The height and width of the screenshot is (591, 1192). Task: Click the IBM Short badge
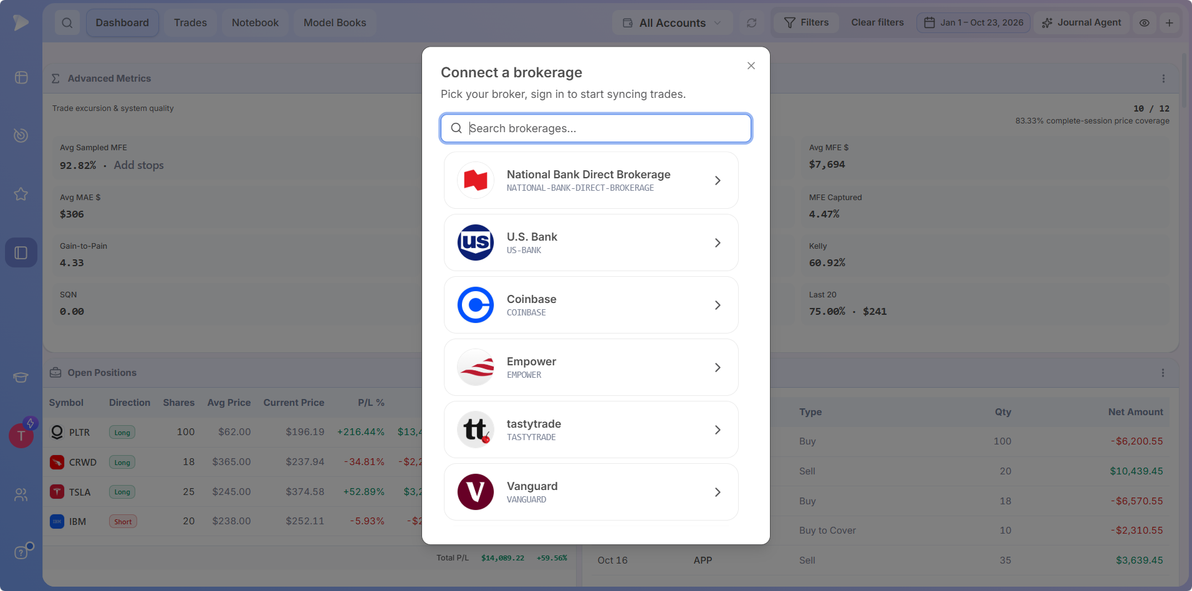(x=123, y=522)
